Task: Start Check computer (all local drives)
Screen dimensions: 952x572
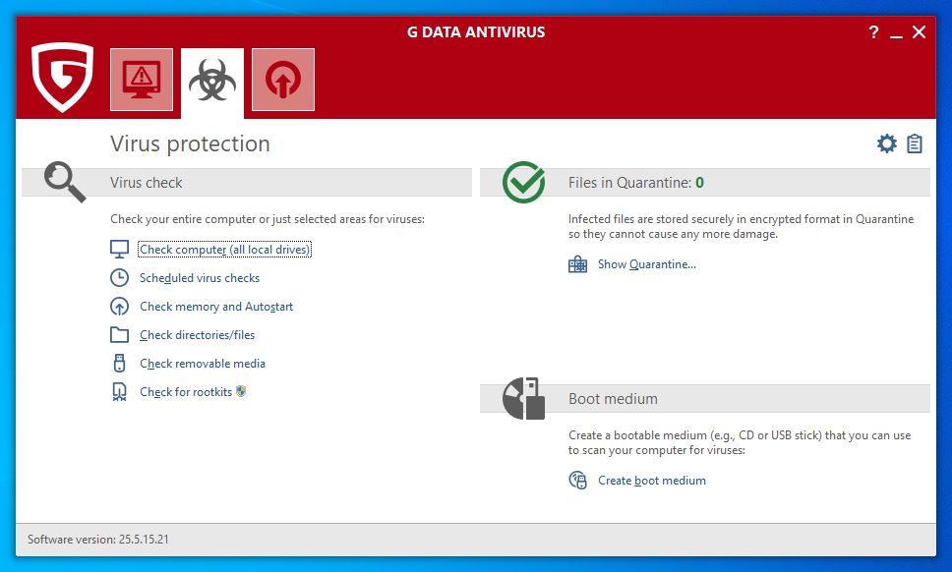Action: tap(224, 250)
